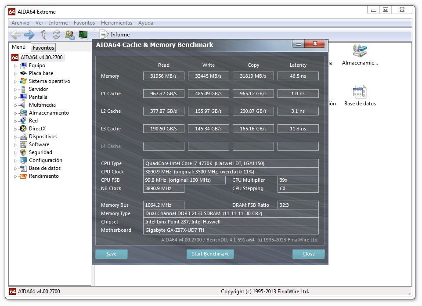
Task: Click the Memory Type field DDR3-2133 text
Action: 231,213
